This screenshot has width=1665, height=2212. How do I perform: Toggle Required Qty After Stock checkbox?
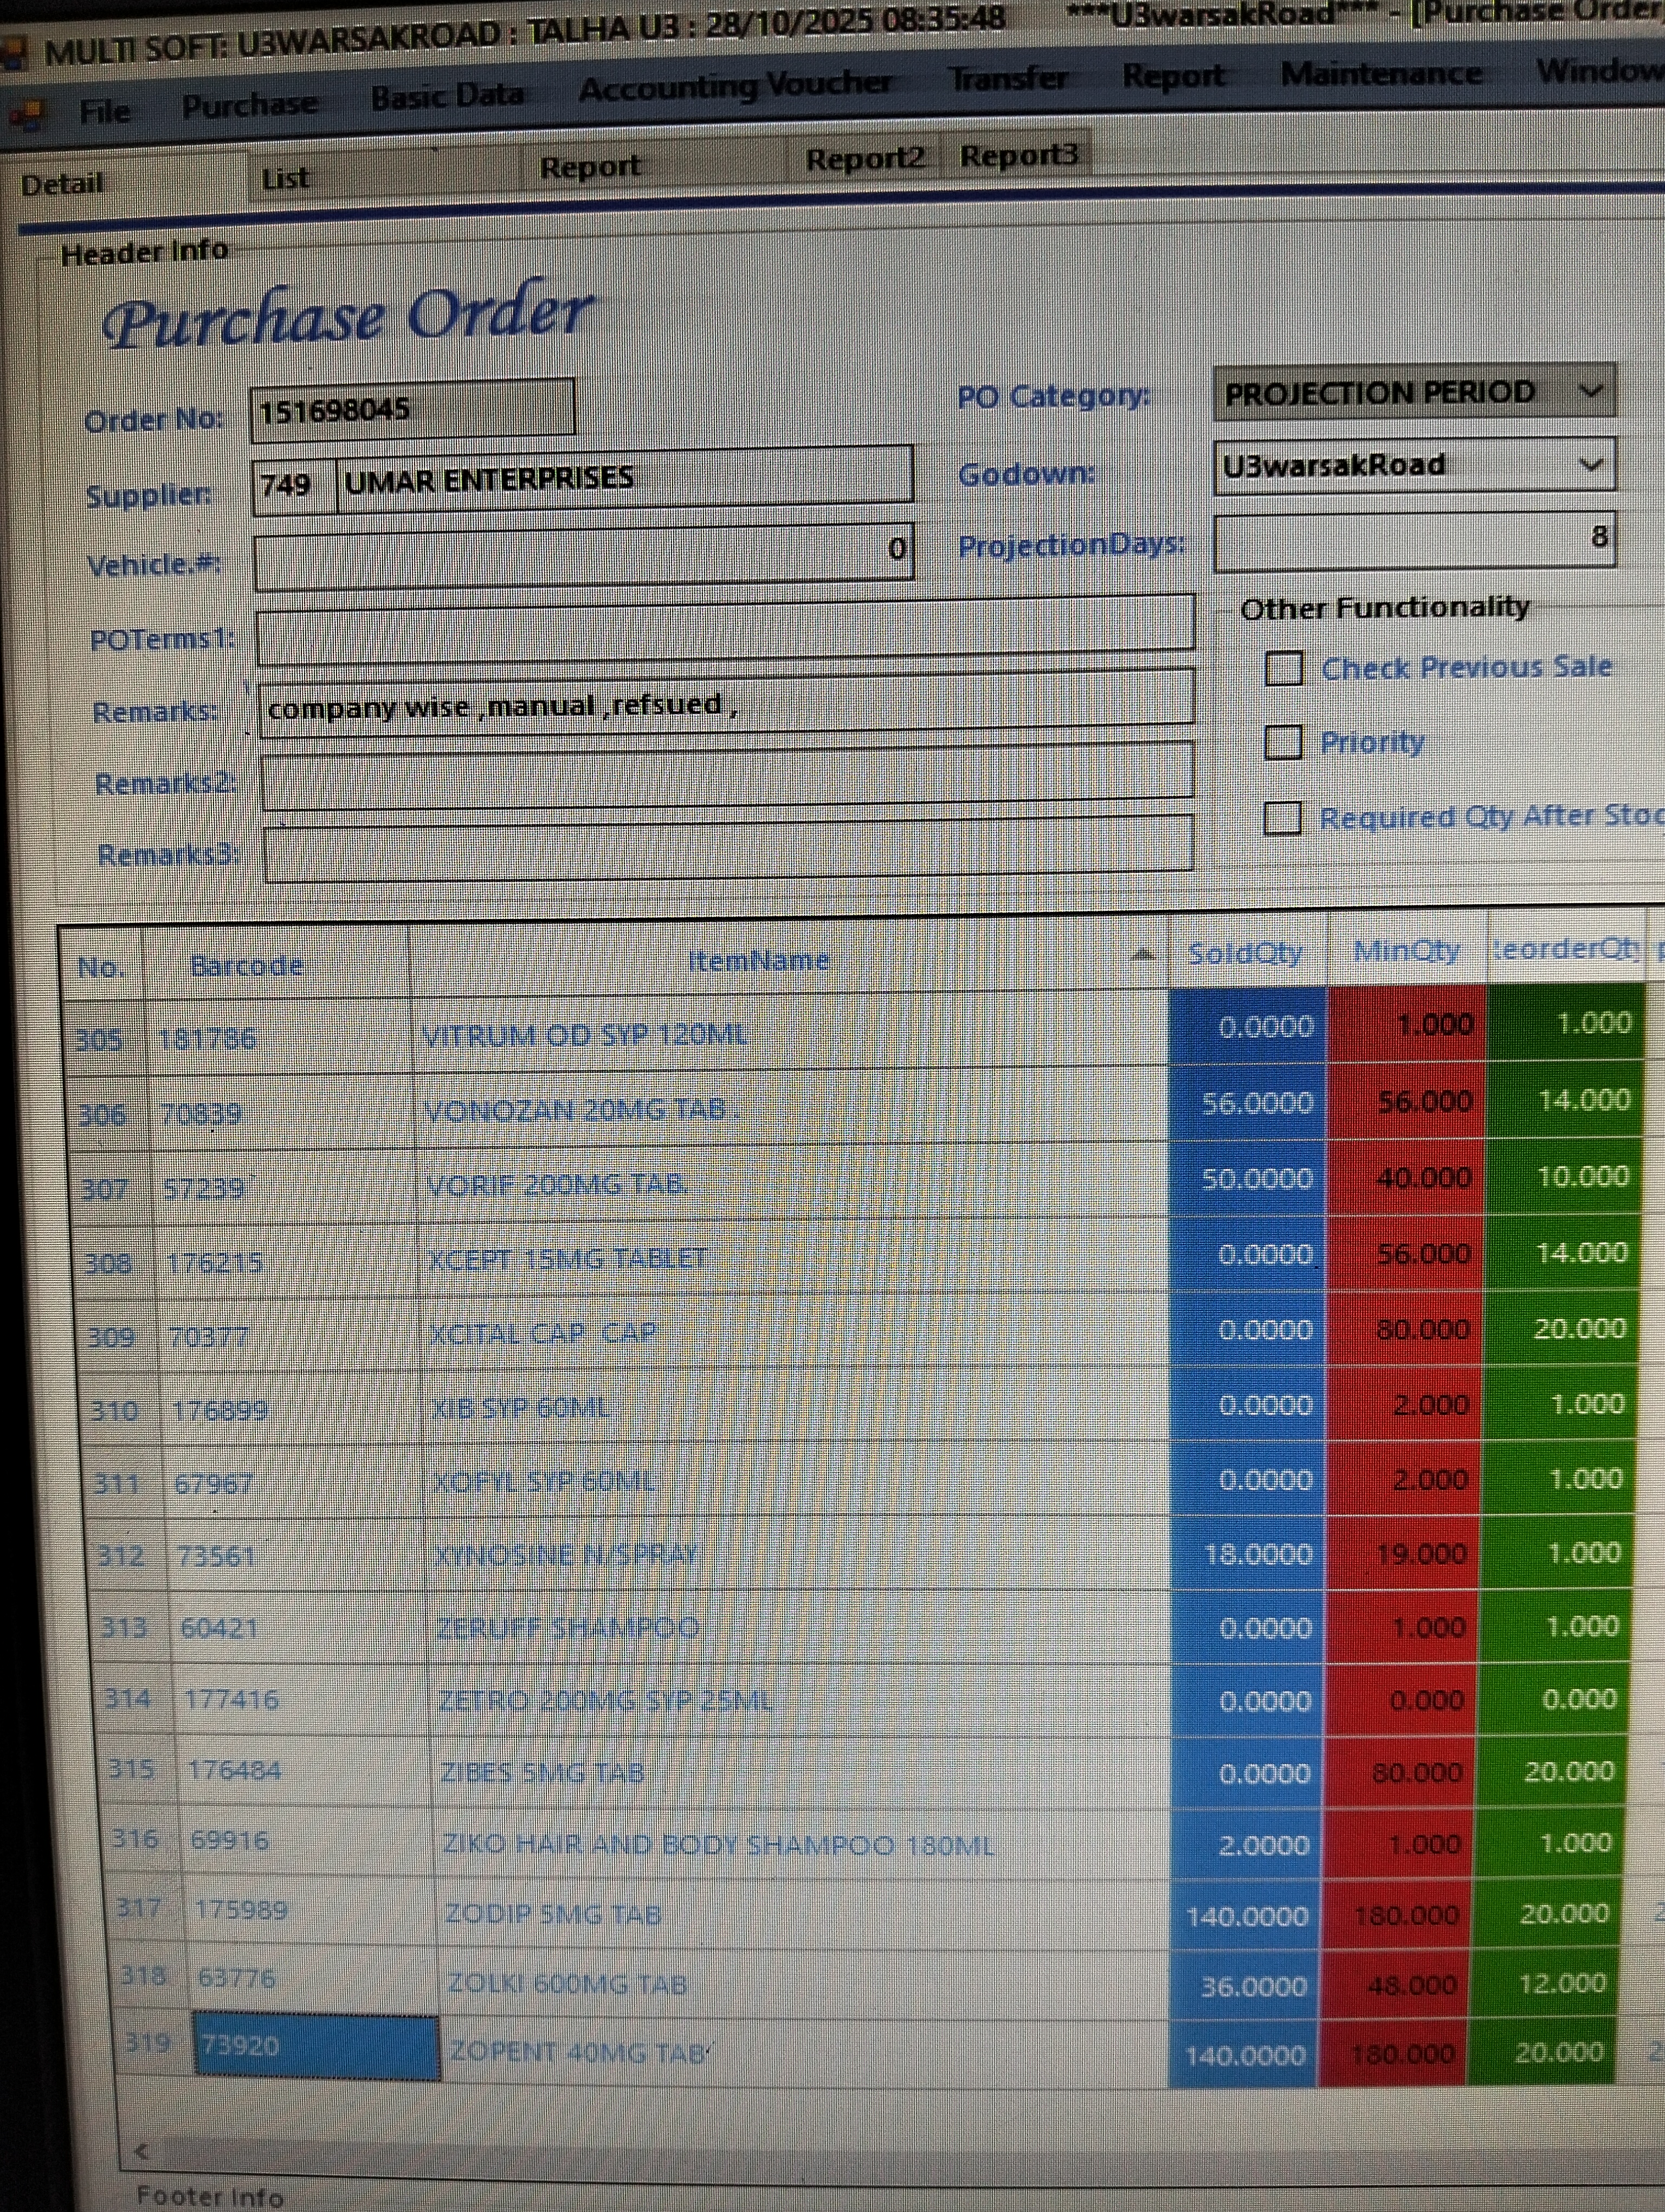coord(1282,818)
